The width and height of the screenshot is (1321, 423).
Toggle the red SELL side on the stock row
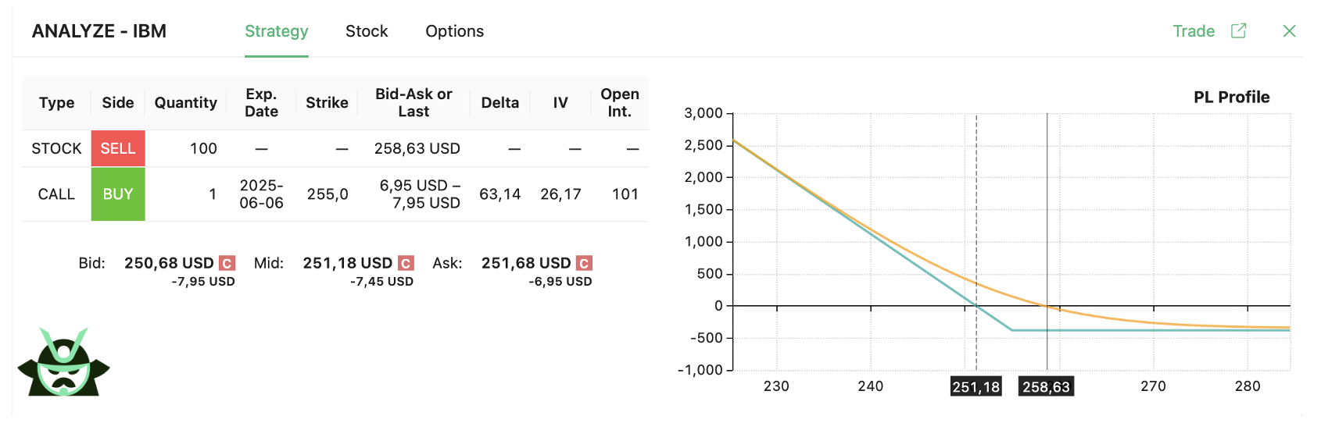coord(118,148)
